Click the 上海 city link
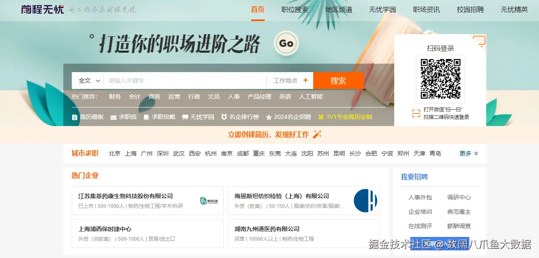539x258 pixels. (130, 153)
